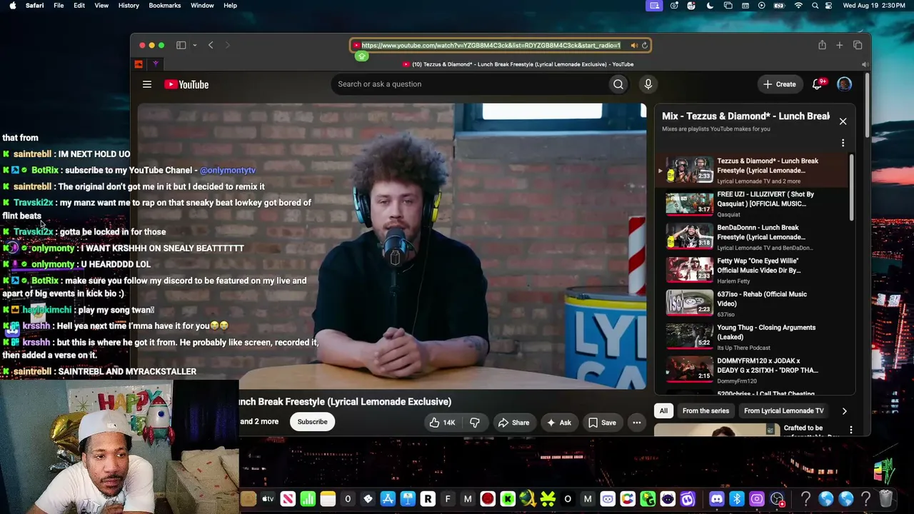
Task: Focus the YouTube search field
Action: coord(470,84)
